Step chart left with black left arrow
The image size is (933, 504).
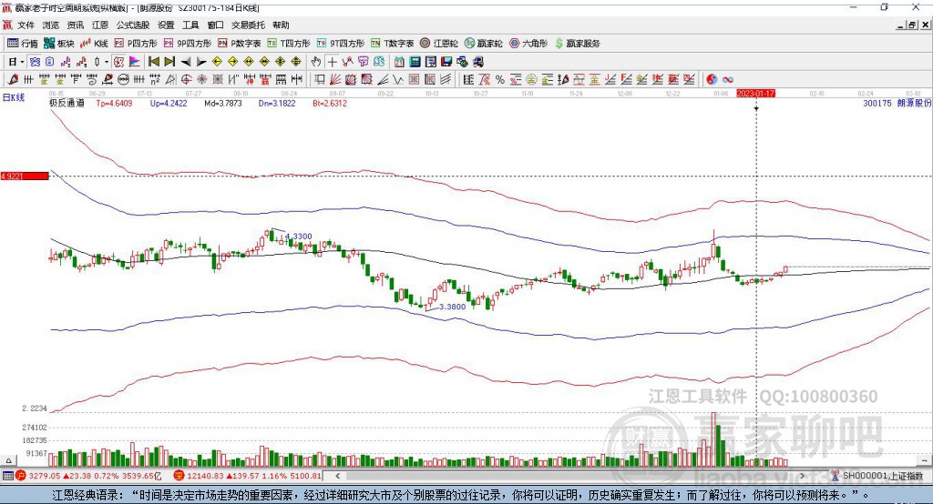(186, 62)
